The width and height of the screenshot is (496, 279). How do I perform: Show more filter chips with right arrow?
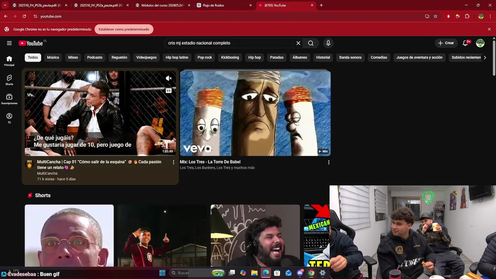[x=485, y=57]
